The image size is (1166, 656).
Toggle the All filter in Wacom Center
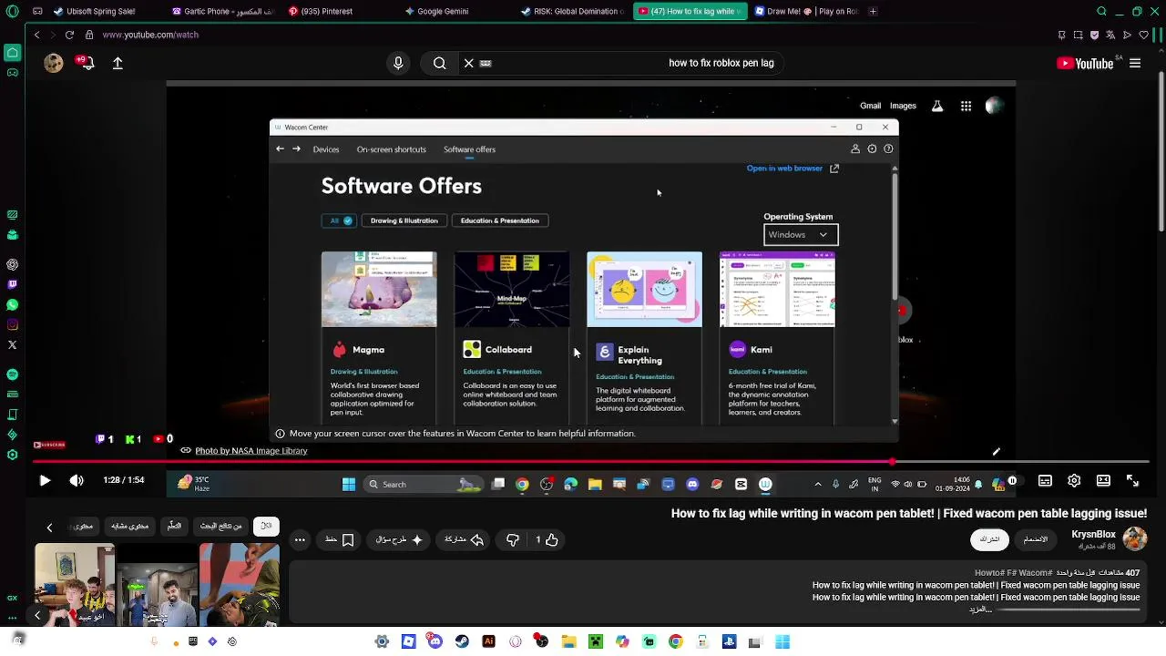coord(338,220)
